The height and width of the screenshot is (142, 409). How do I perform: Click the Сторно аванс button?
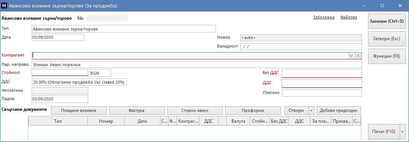coord(195,110)
